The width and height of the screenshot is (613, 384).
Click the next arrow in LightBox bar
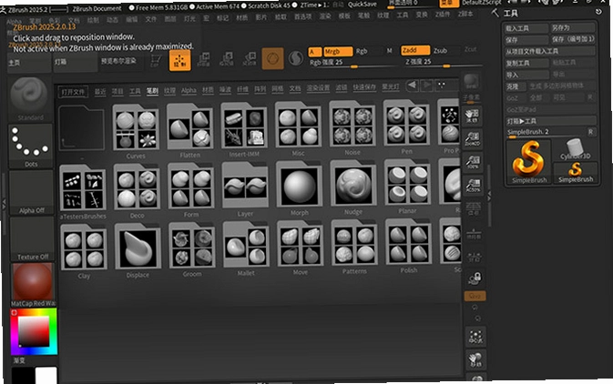click(x=426, y=85)
